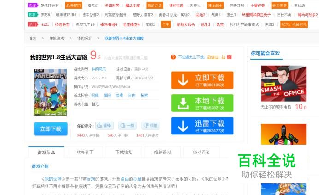Go to 首页 in the breadcrumb
Image resolution: width=319 pixels, height=195 pixels.
pyautogui.click(x=33, y=38)
